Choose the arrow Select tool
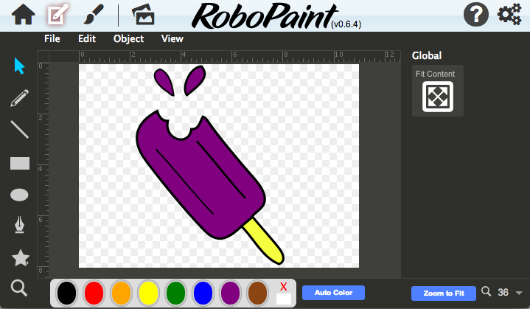Viewport: 530px width, 309px height. (19, 66)
